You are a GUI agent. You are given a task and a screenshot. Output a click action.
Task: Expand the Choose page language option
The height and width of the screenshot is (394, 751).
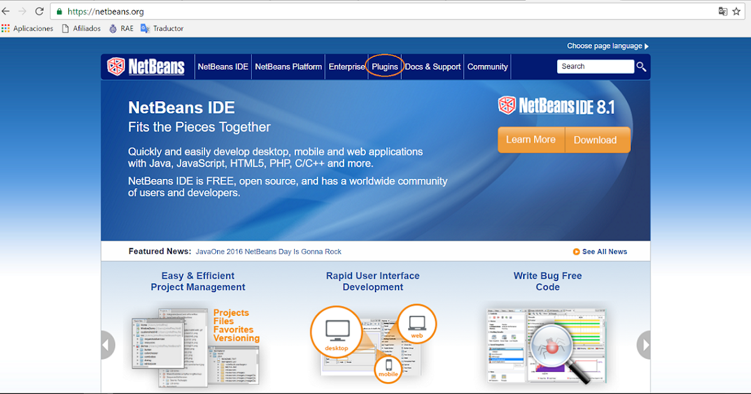606,45
